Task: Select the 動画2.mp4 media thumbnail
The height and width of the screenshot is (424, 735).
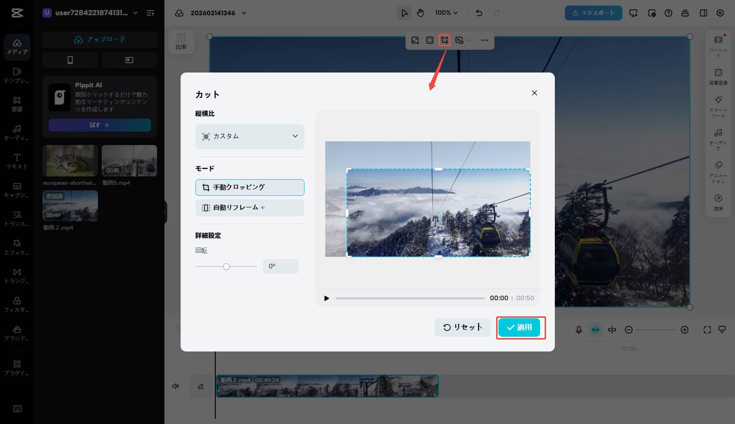Action: [70, 206]
